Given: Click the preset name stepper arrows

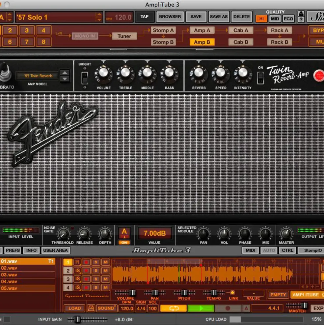Looking at the screenshot, I should coord(99,17).
